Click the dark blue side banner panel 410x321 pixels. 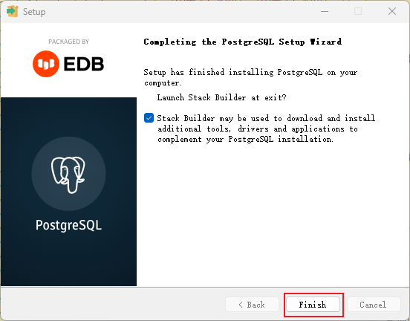coord(68,192)
